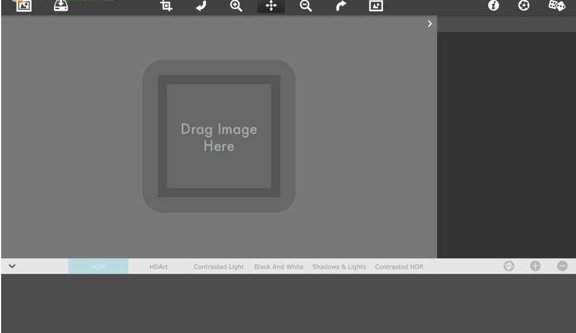Open the Info panel via the info icon

[492, 7]
